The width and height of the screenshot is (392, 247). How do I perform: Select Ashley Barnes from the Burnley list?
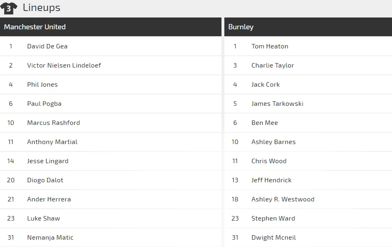click(x=273, y=142)
